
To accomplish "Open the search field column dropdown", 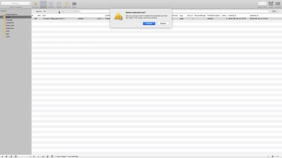I will point(52,11).
